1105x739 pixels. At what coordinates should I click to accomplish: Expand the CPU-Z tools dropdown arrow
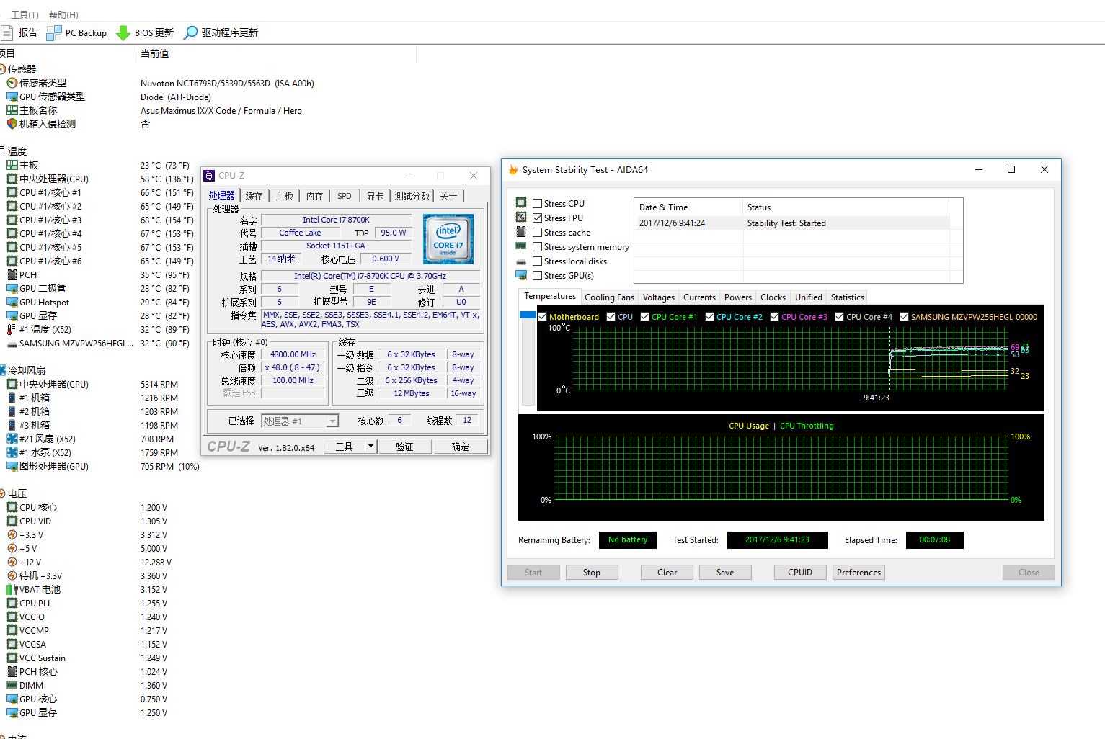click(x=370, y=447)
